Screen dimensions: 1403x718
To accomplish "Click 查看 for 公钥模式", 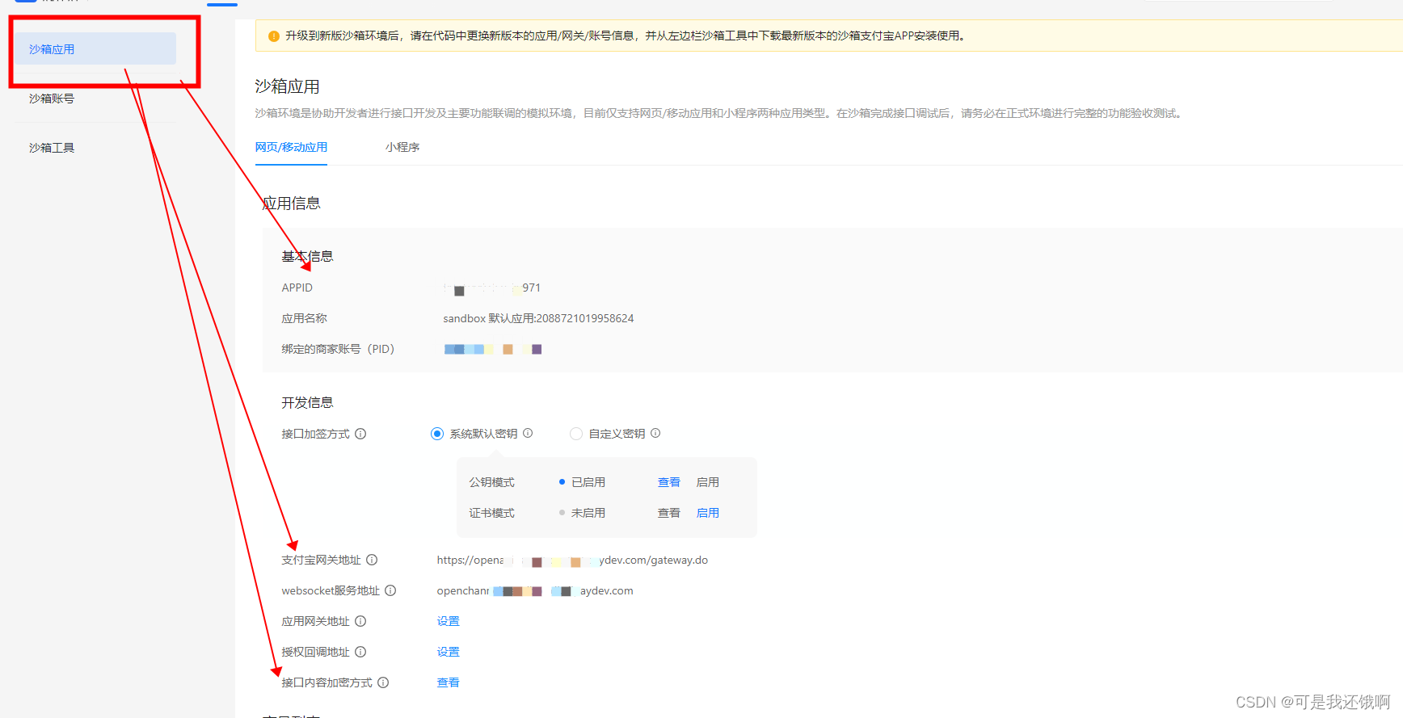I will click(x=669, y=482).
